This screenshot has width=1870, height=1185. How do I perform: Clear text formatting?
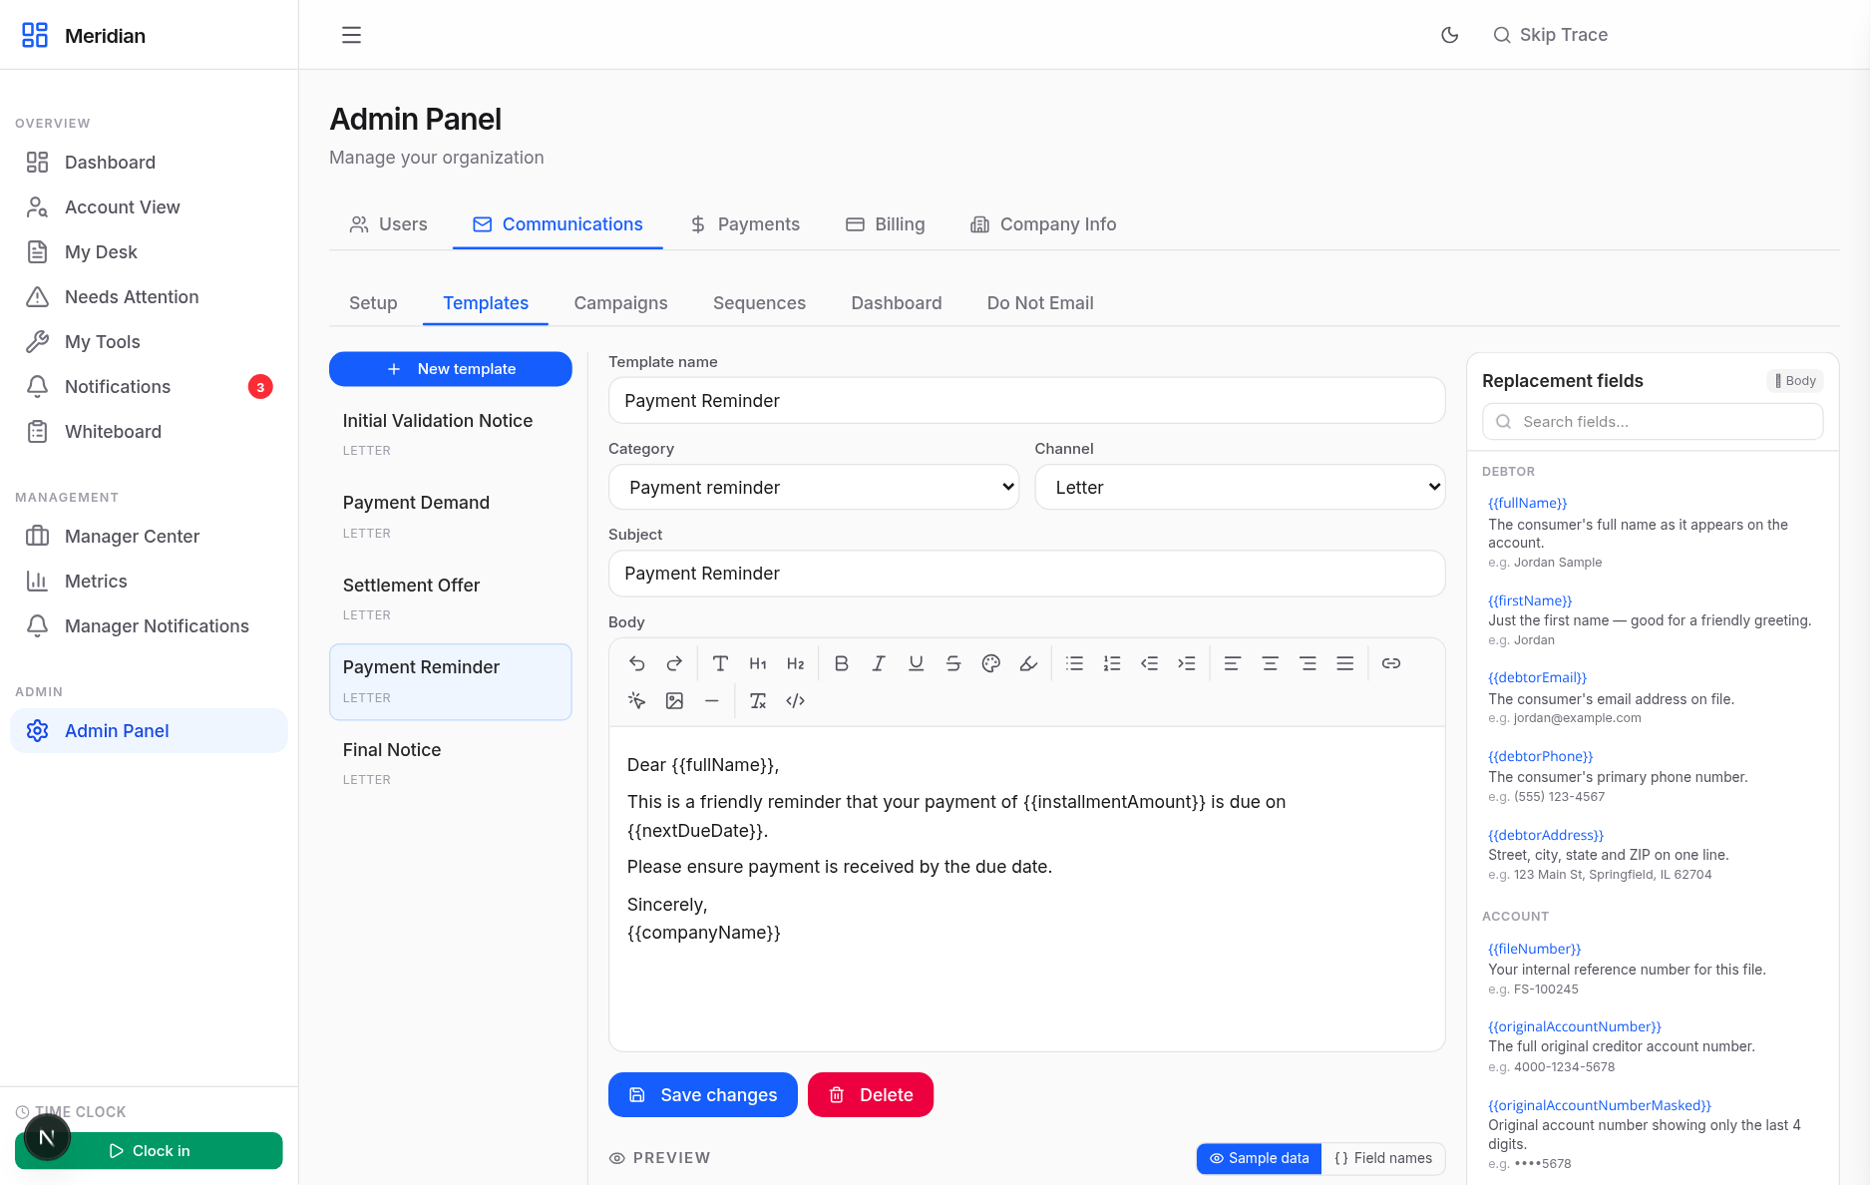tap(758, 701)
